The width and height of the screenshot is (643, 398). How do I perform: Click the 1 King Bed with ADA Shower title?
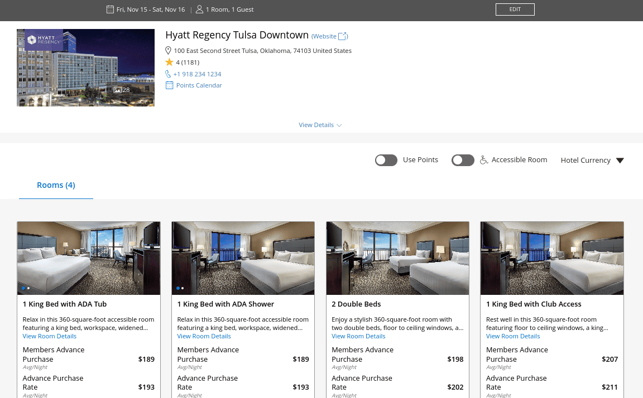(x=225, y=304)
